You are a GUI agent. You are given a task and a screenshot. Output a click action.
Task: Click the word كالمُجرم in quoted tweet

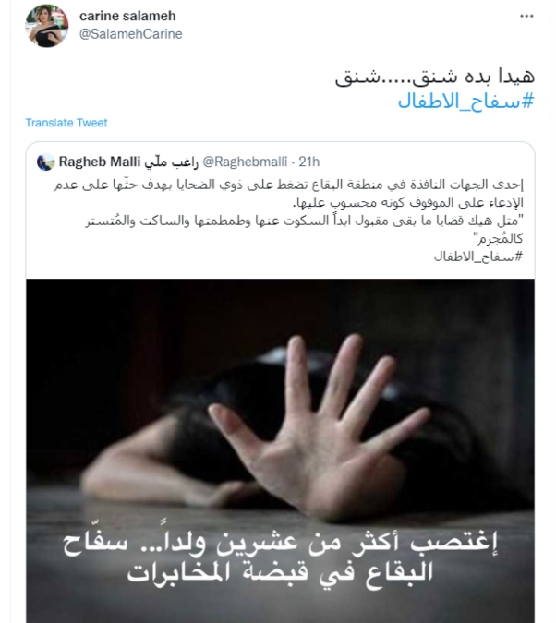(498, 239)
